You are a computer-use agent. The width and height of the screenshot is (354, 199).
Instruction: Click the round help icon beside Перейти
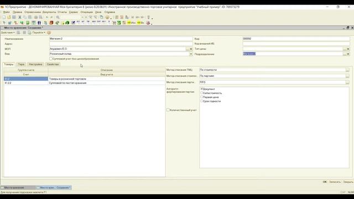[49, 33]
